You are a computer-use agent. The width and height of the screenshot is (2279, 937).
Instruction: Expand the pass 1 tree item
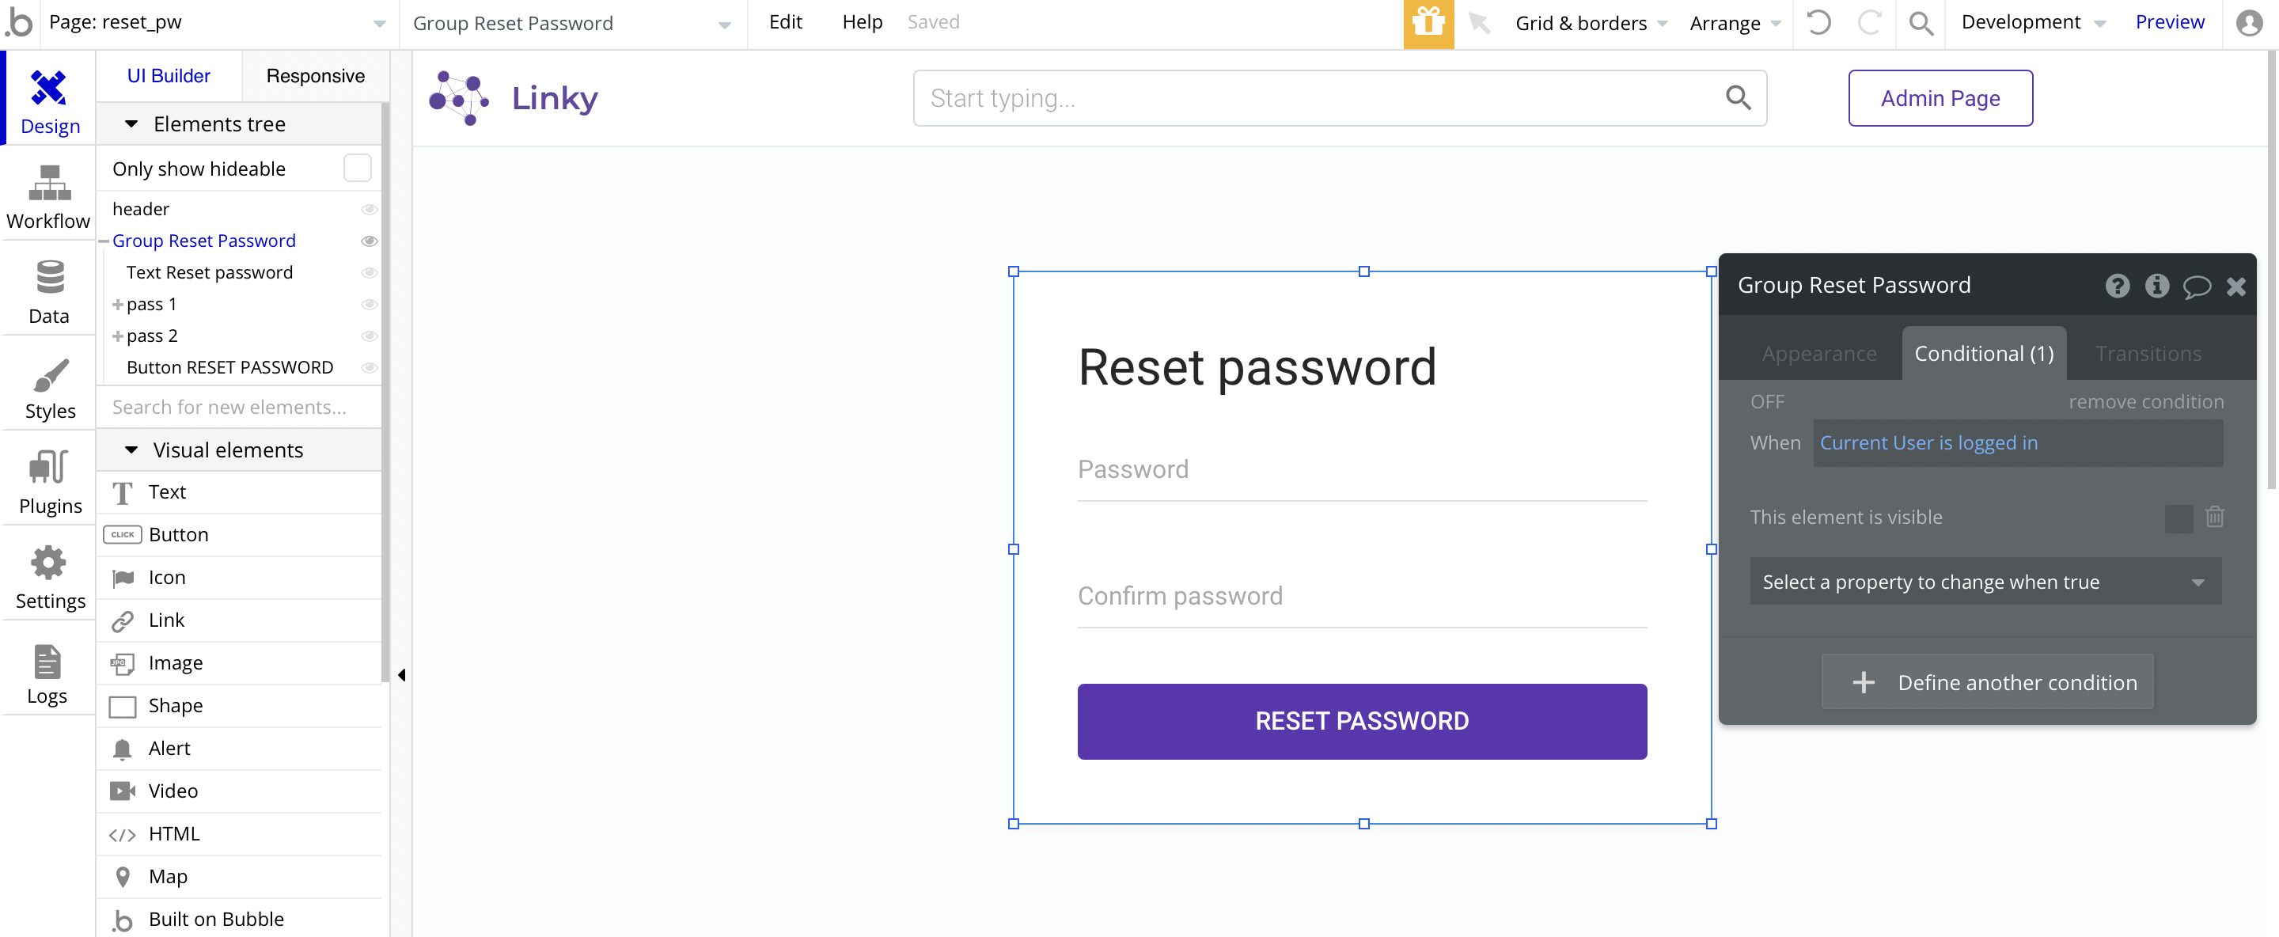click(118, 305)
